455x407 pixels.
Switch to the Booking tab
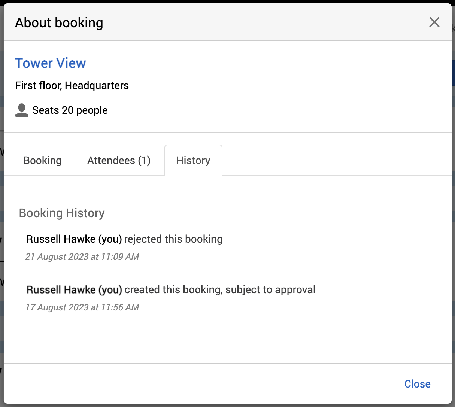click(42, 160)
